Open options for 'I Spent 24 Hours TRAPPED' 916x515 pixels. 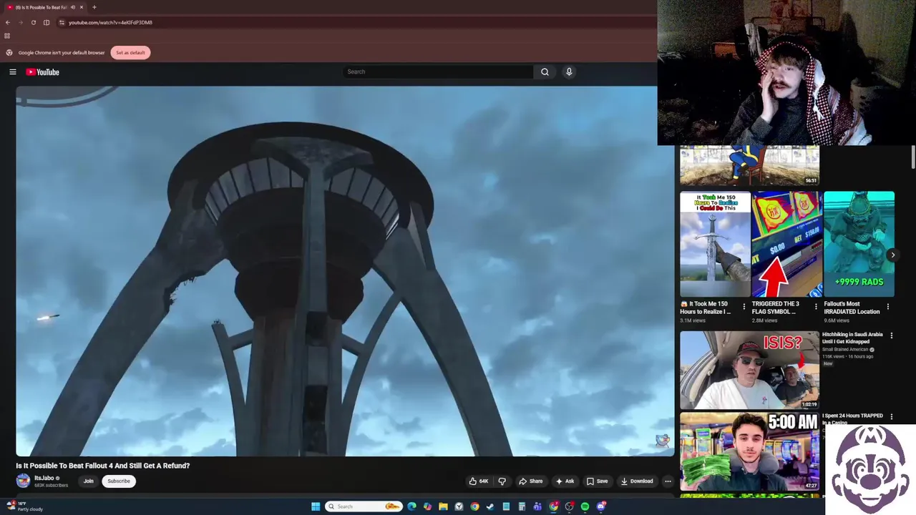pos(891,416)
